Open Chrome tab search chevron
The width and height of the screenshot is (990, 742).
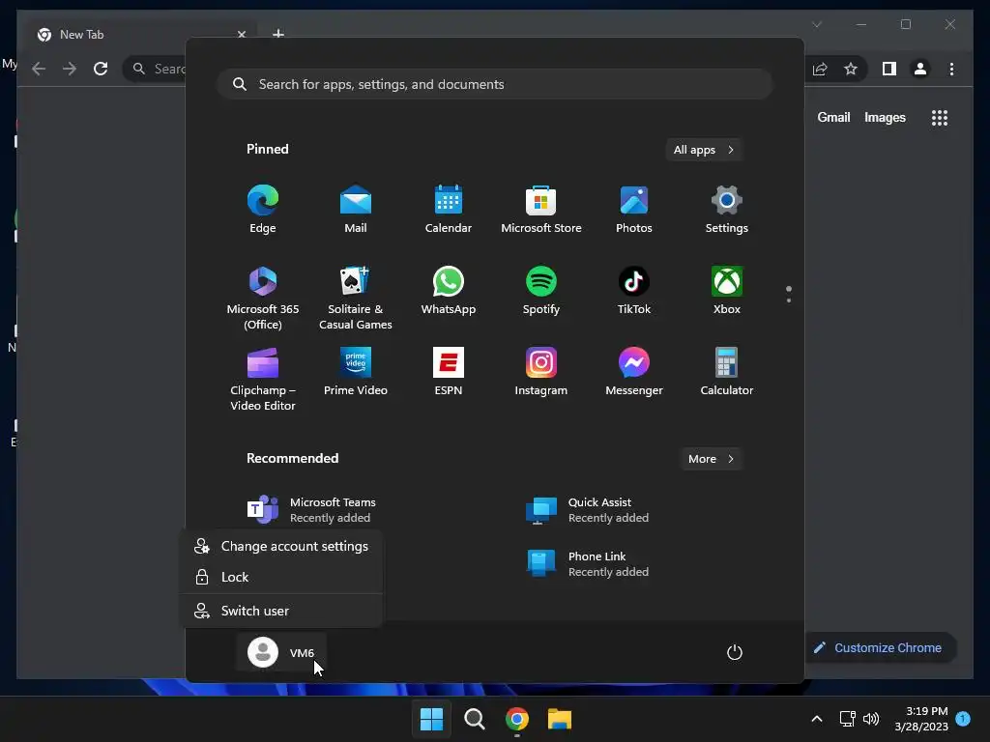[817, 24]
